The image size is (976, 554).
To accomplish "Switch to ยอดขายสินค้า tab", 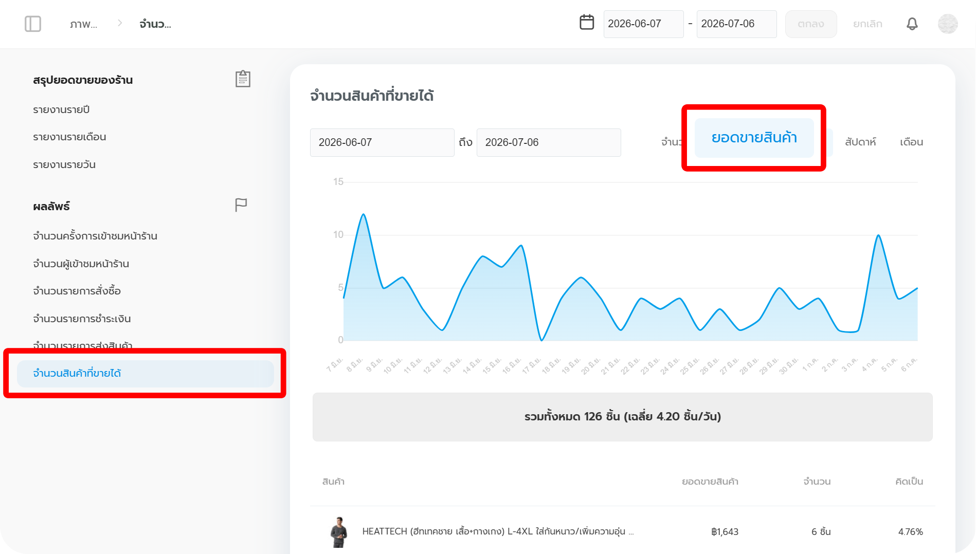I will tap(754, 138).
